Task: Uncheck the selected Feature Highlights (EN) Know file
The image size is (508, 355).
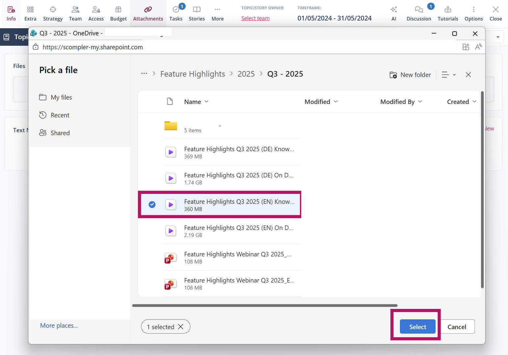Action: click(x=152, y=204)
